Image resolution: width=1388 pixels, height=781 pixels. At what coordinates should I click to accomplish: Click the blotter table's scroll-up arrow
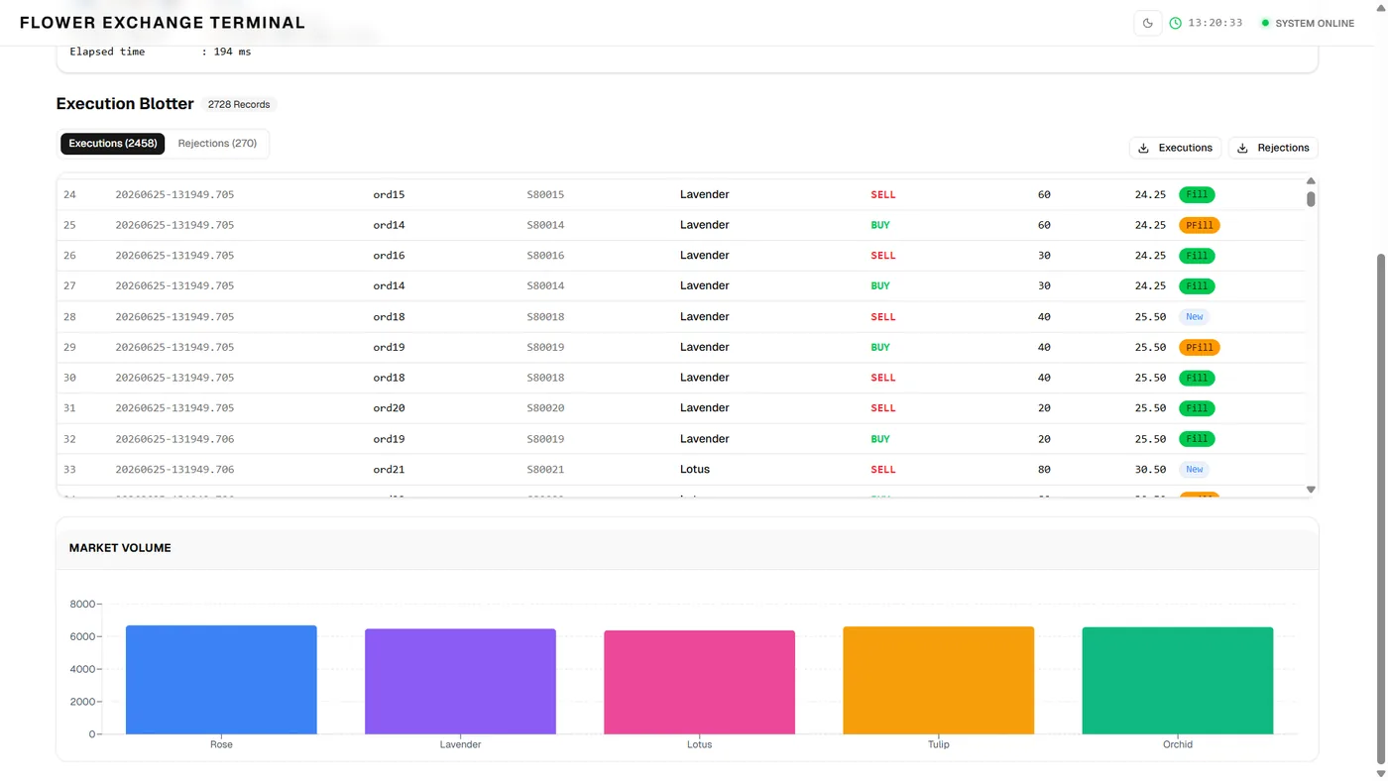1311,181
